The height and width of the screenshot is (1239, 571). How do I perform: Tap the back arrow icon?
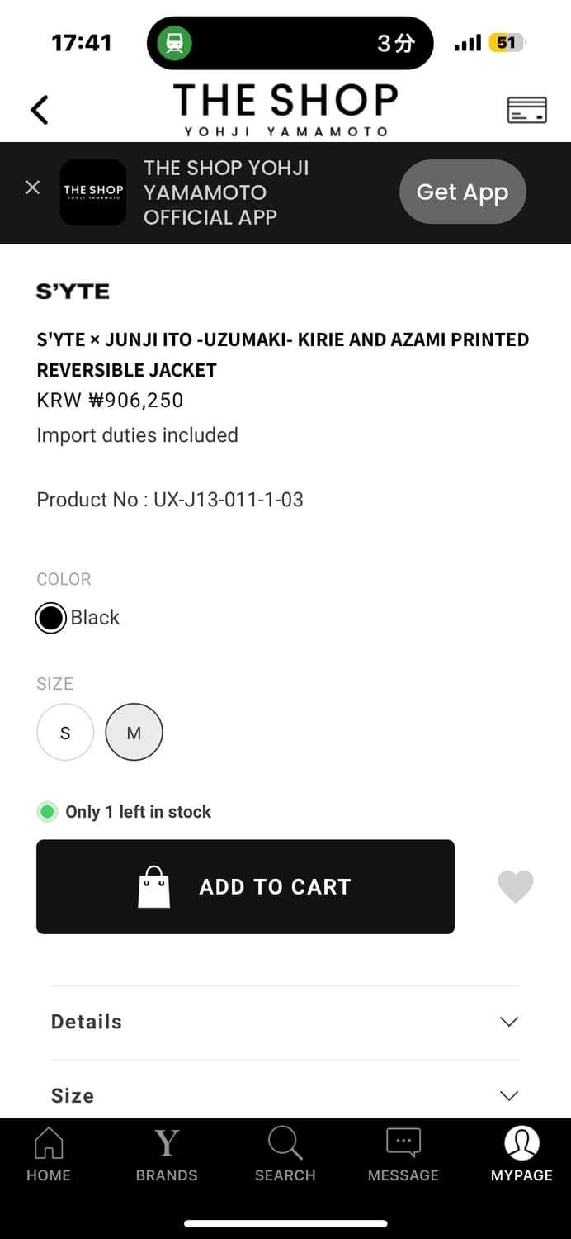click(40, 110)
